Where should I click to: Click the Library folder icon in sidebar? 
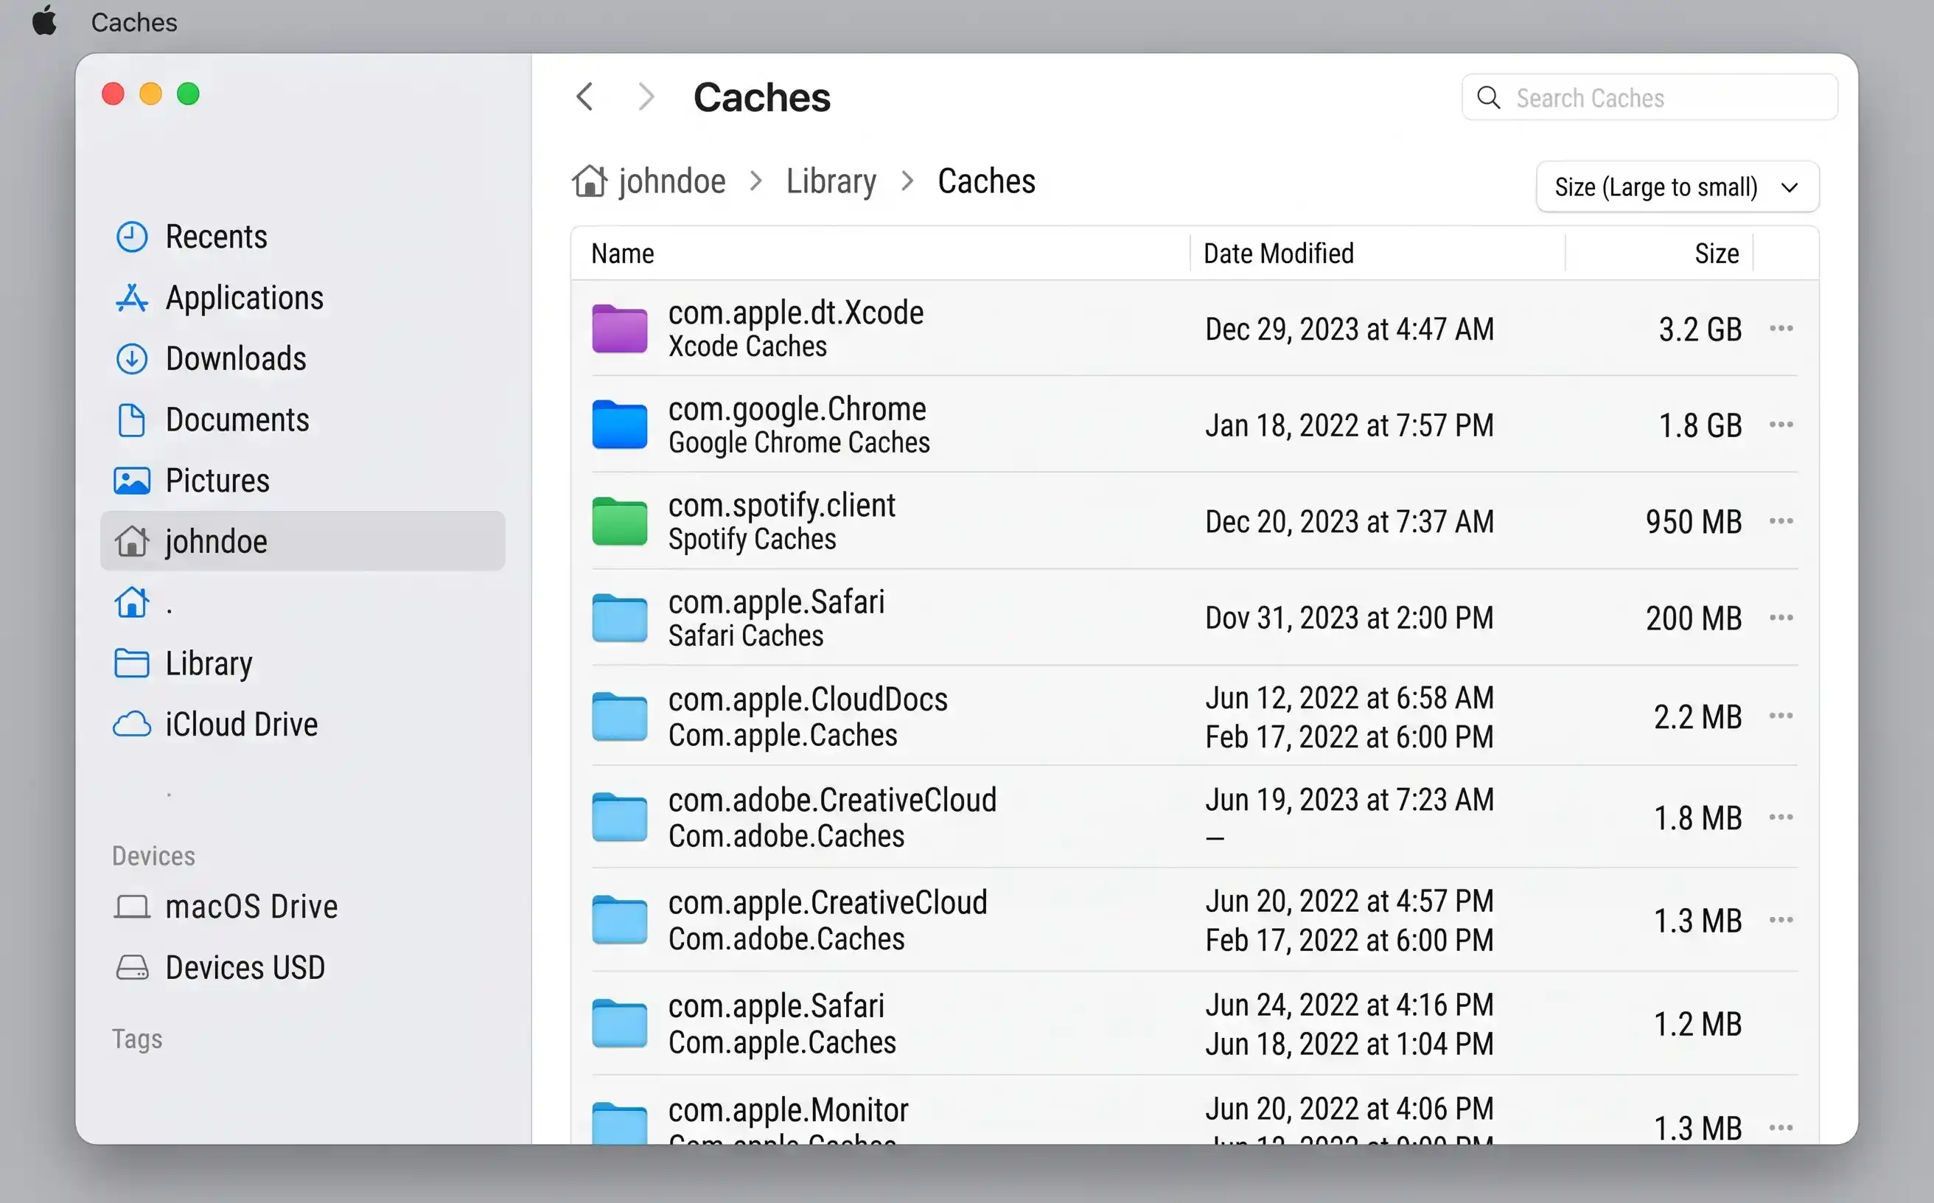coord(131,663)
